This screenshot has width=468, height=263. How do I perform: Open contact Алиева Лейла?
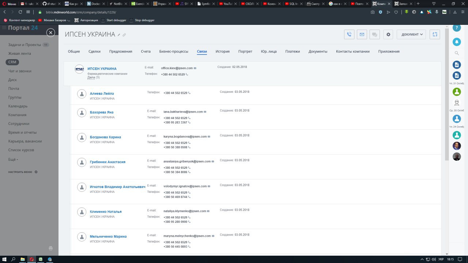[x=102, y=94]
